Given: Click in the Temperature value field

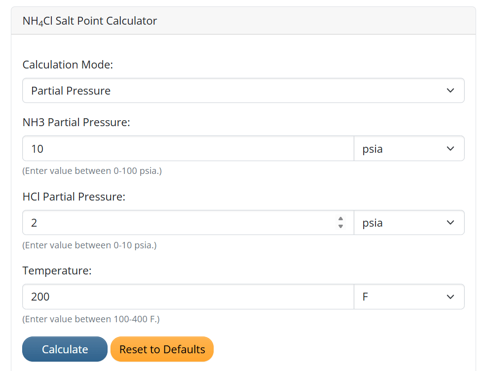Looking at the screenshot, I should click(x=187, y=297).
